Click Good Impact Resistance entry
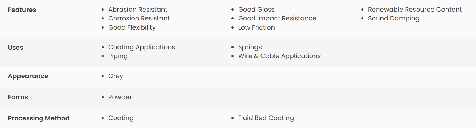Screen dimensions: 476x132 [x=277, y=18]
